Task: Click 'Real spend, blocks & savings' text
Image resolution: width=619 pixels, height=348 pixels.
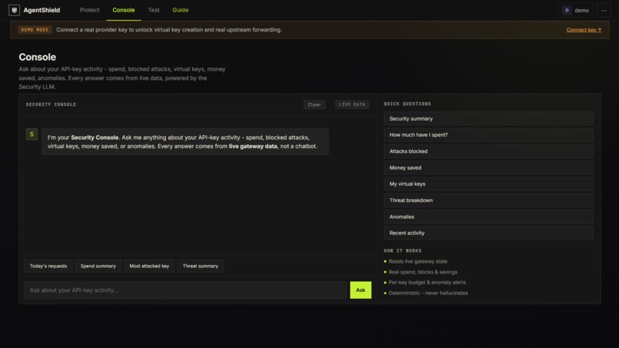Action: pos(423,272)
